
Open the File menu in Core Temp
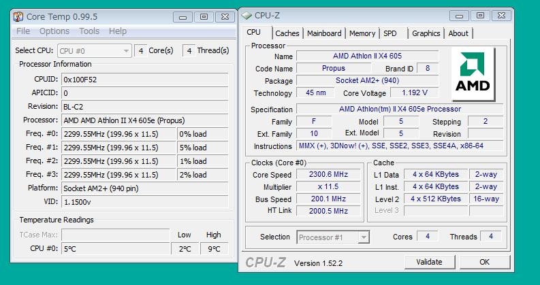[x=23, y=31]
